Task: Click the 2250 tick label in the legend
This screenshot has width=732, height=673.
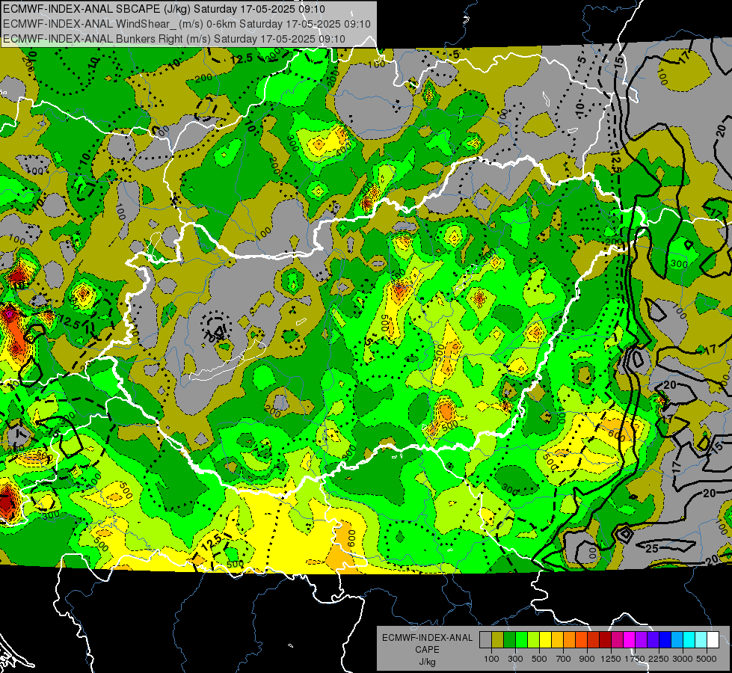Action: pos(659,659)
